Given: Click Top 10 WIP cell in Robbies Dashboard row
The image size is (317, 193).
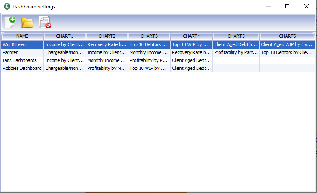Looking at the screenshot, I should point(149,68).
